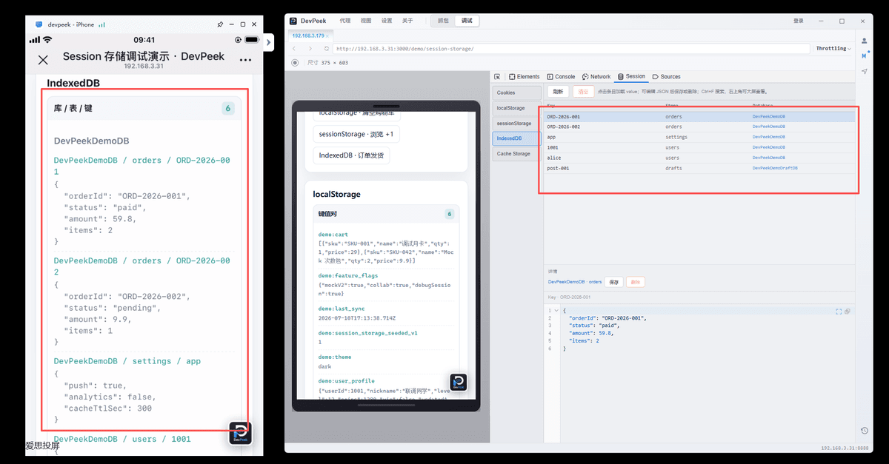Go back with browser back arrow
Image resolution: width=889 pixels, height=464 pixels.
pyautogui.click(x=294, y=48)
